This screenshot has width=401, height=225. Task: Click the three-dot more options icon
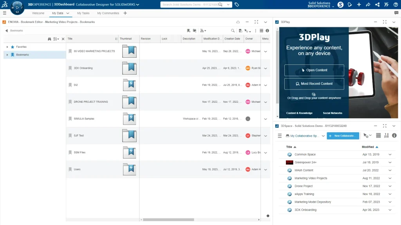(255, 30)
